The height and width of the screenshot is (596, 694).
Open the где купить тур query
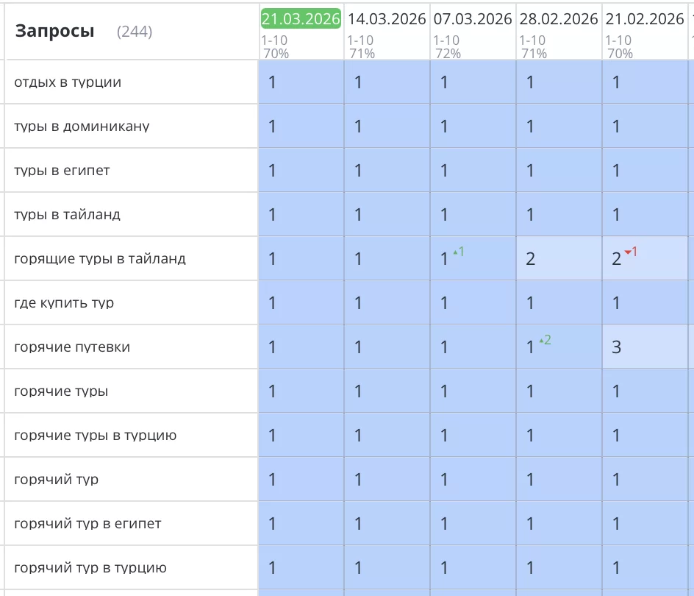tap(64, 303)
